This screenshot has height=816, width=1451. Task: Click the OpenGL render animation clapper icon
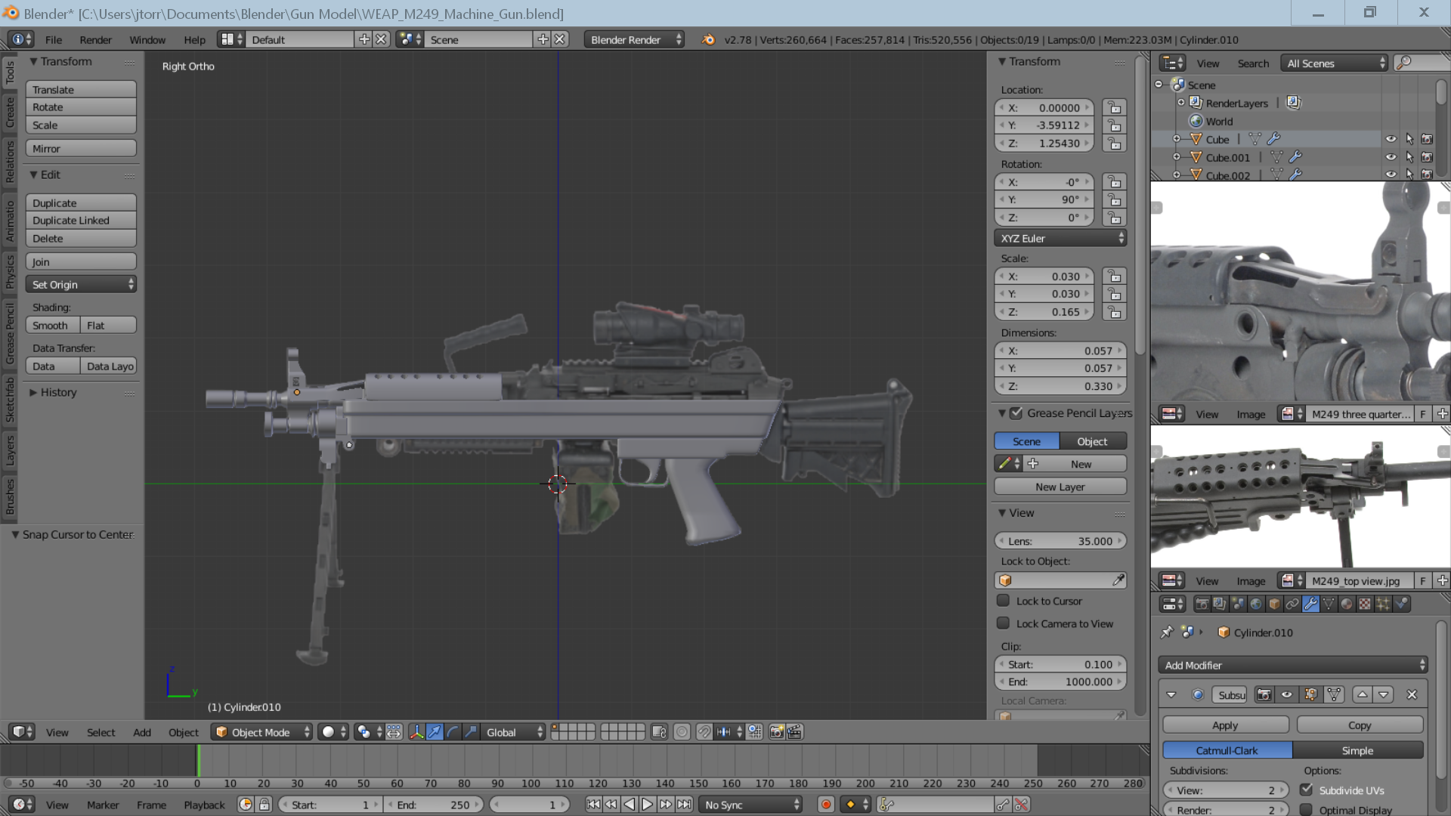coord(794,732)
